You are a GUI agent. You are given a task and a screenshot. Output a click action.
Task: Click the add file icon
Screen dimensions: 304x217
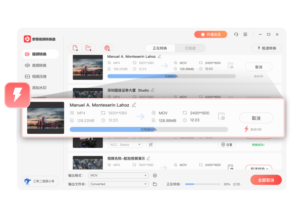[75, 48]
